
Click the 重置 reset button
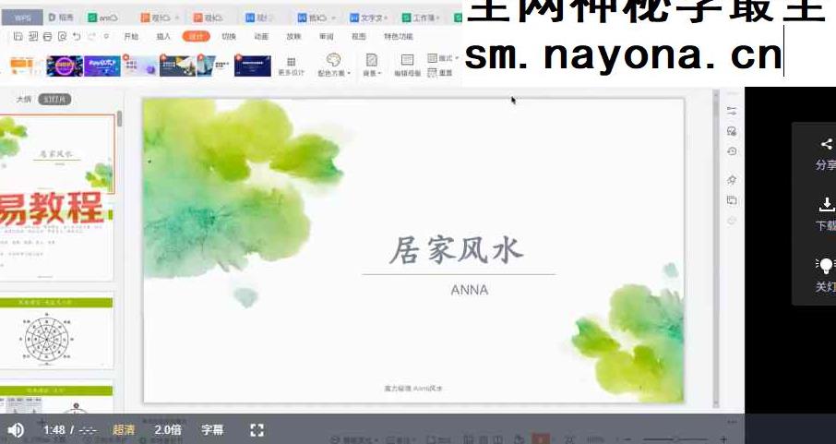pos(440,73)
